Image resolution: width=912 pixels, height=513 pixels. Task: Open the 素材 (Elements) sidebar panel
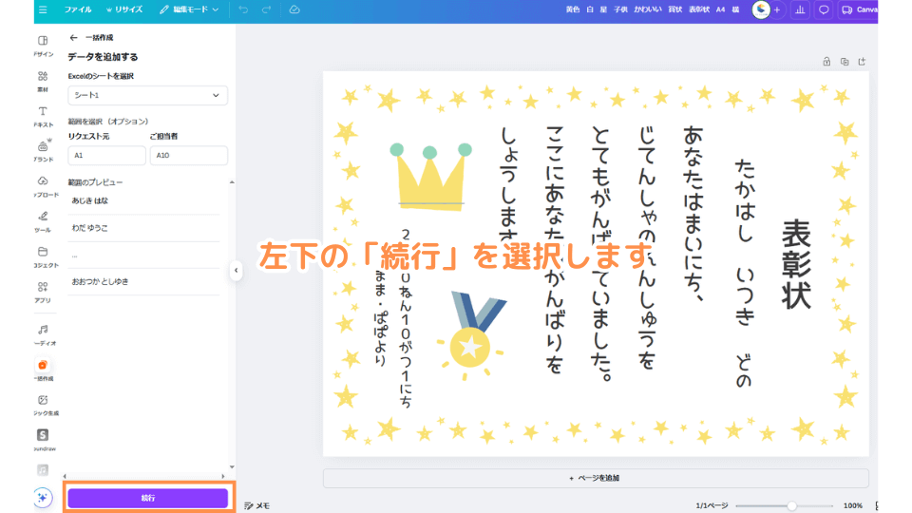pyautogui.click(x=43, y=80)
